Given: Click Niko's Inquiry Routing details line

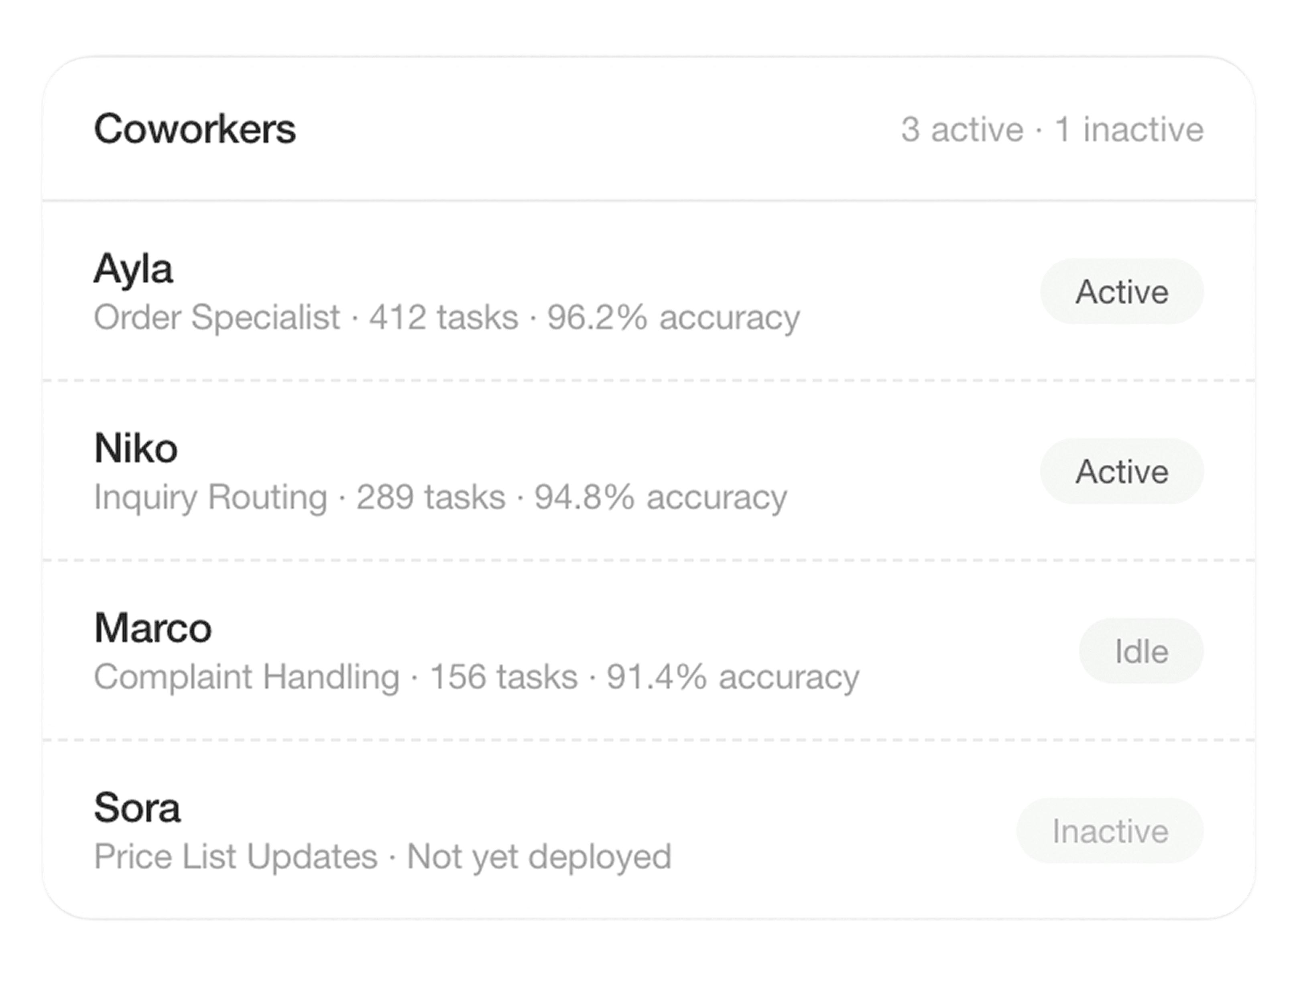Looking at the screenshot, I should 440,498.
